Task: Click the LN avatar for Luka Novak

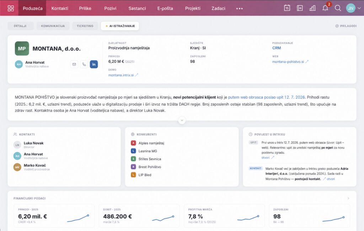Action: click(x=17, y=145)
